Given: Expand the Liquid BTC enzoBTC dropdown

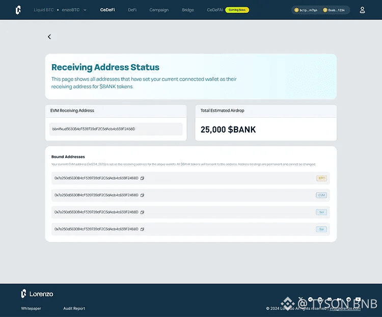Looking at the screenshot, I should [x=60, y=10].
